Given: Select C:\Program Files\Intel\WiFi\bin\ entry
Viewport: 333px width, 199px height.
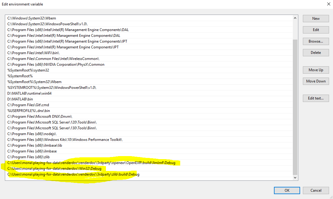Looking at the screenshot, I should (x=149, y=53).
